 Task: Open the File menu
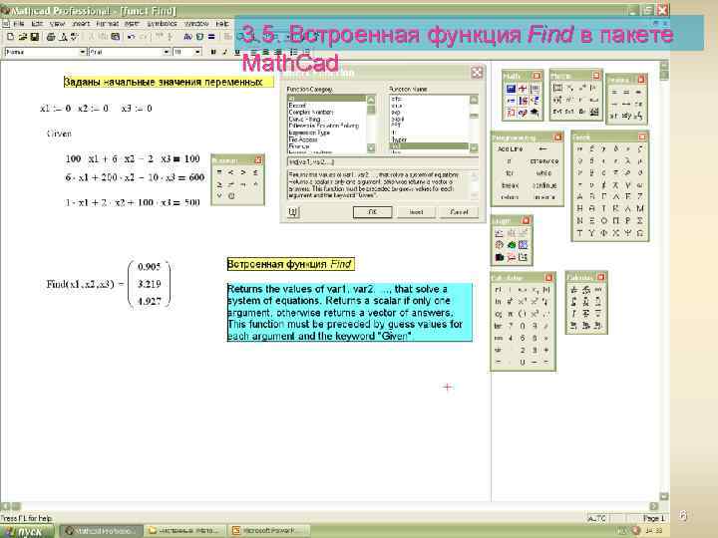coord(19,23)
